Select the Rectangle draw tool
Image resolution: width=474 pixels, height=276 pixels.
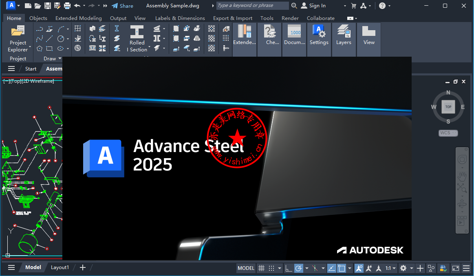49,49
